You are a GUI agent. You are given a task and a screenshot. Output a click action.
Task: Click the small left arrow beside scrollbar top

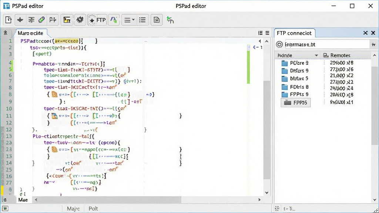(260, 41)
